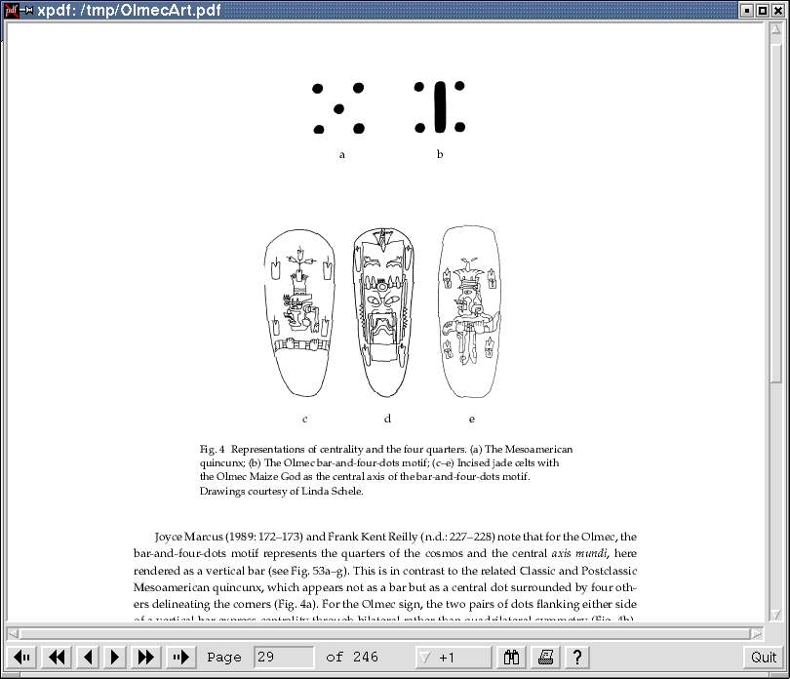Image resolution: width=790 pixels, height=679 pixels.
Task: Click the caption text "Fig. 4"
Action: coord(212,449)
